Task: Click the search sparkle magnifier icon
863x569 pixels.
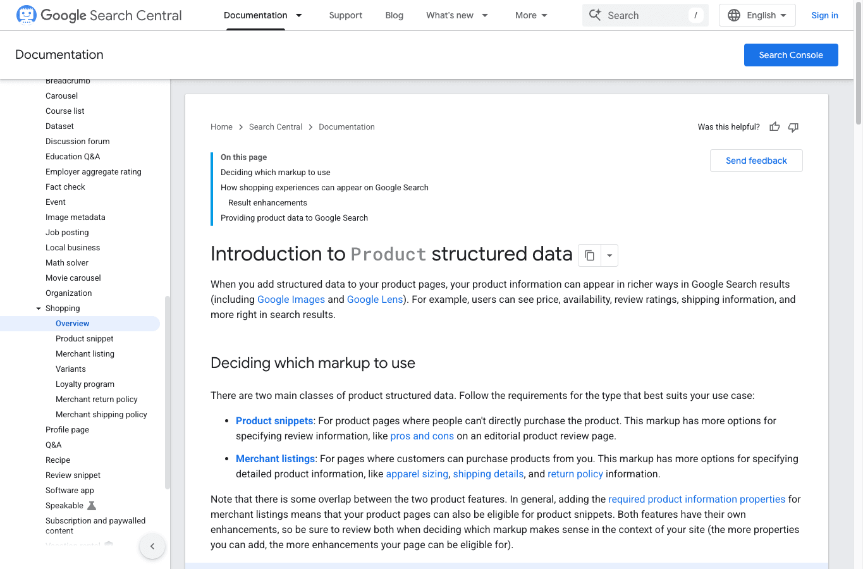Action: coord(595,15)
